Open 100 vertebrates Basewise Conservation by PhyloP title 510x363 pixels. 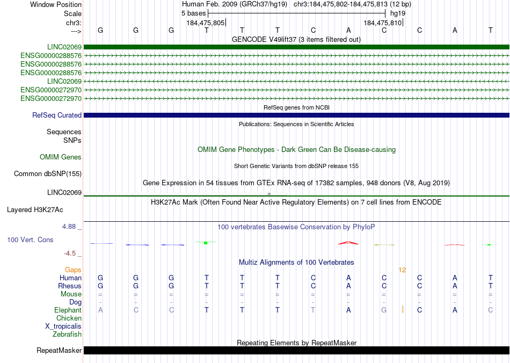point(296,227)
